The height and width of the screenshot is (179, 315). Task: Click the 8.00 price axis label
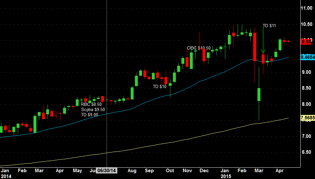click(307, 104)
